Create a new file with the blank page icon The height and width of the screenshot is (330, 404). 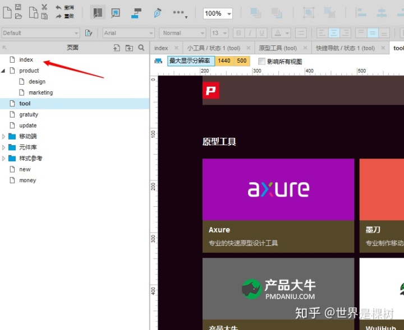[7, 12]
